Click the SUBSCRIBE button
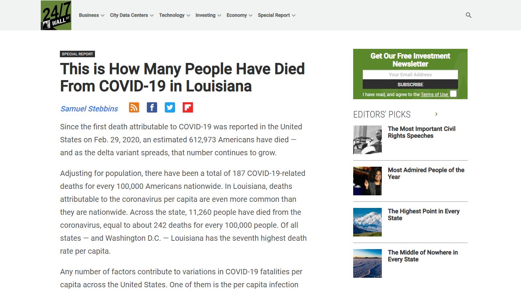Screen dimensions: 521x293 tap(410, 84)
